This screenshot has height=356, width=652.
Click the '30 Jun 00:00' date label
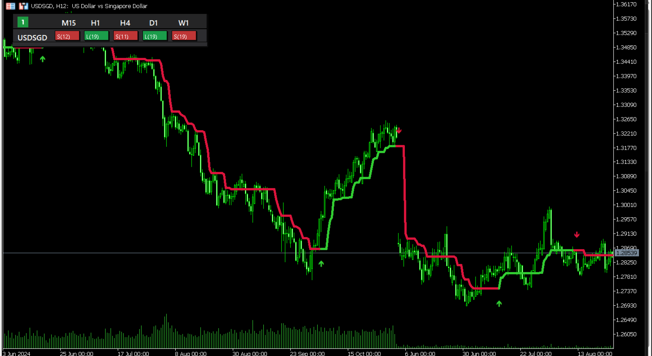point(479,353)
